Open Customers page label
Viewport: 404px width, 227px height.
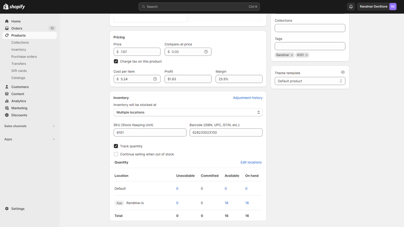tap(20, 87)
